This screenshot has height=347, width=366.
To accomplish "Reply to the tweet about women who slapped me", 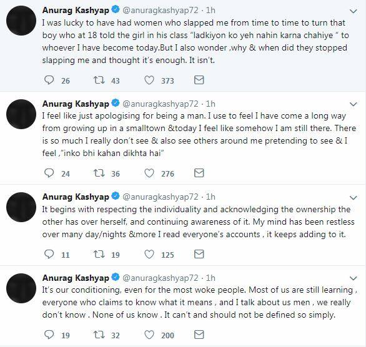I will (x=49, y=81).
